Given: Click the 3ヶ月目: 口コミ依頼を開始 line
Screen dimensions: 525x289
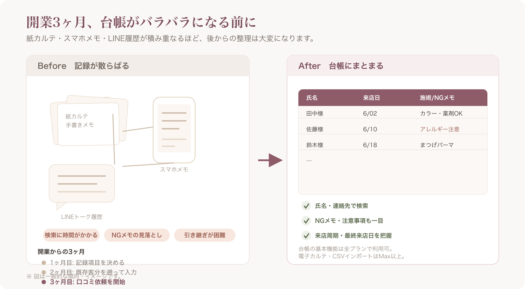Looking at the screenshot, I should tap(87, 282).
